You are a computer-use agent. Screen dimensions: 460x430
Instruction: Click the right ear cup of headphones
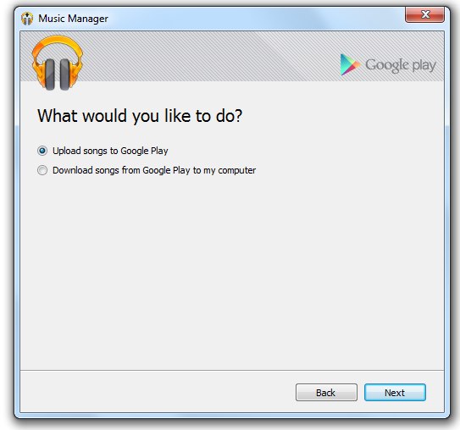65,74
